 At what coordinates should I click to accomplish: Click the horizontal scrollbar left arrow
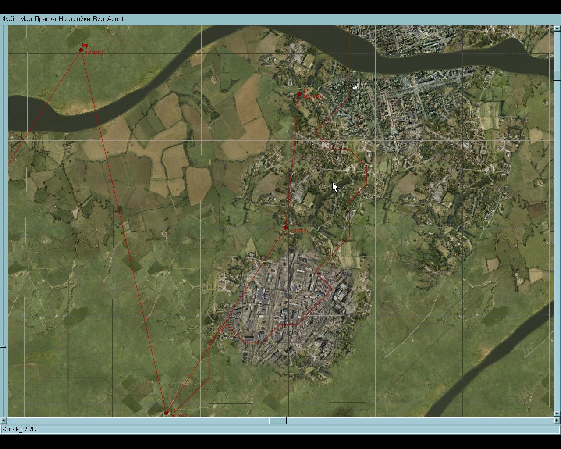click(x=4, y=421)
